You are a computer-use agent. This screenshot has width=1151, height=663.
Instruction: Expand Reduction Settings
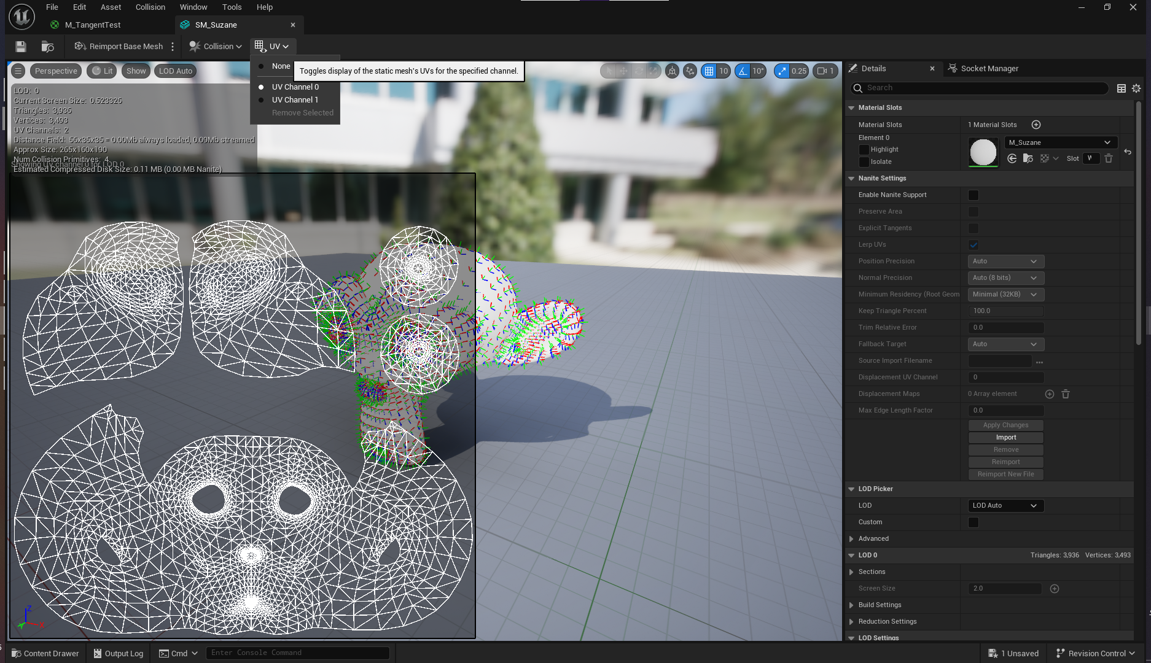pos(851,622)
